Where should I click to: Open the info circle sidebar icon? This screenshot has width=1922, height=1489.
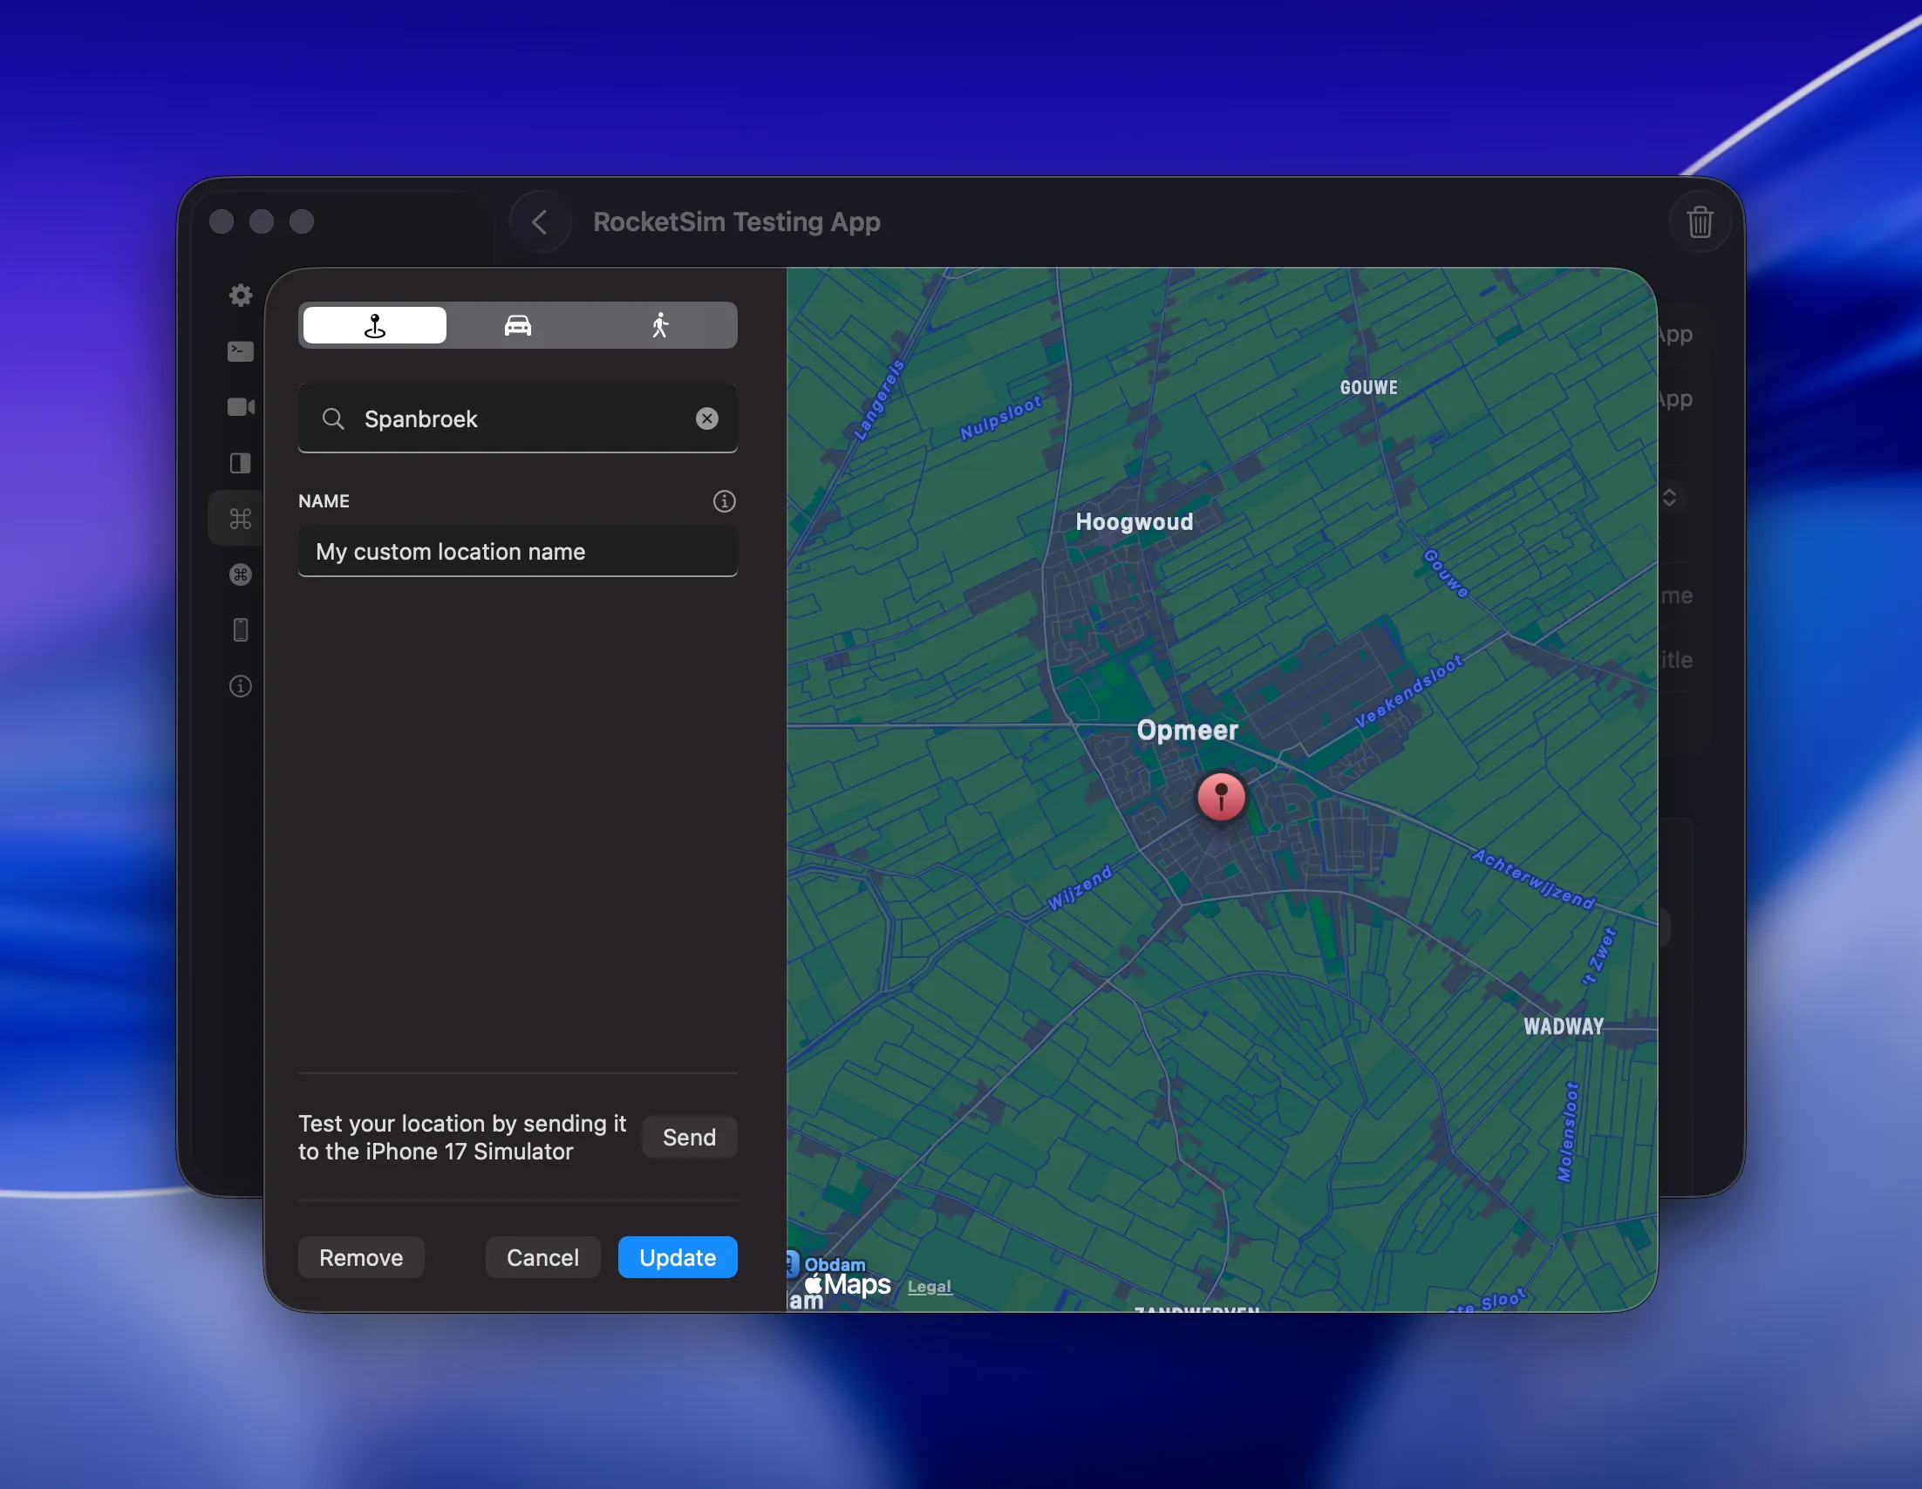click(x=241, y=686)
